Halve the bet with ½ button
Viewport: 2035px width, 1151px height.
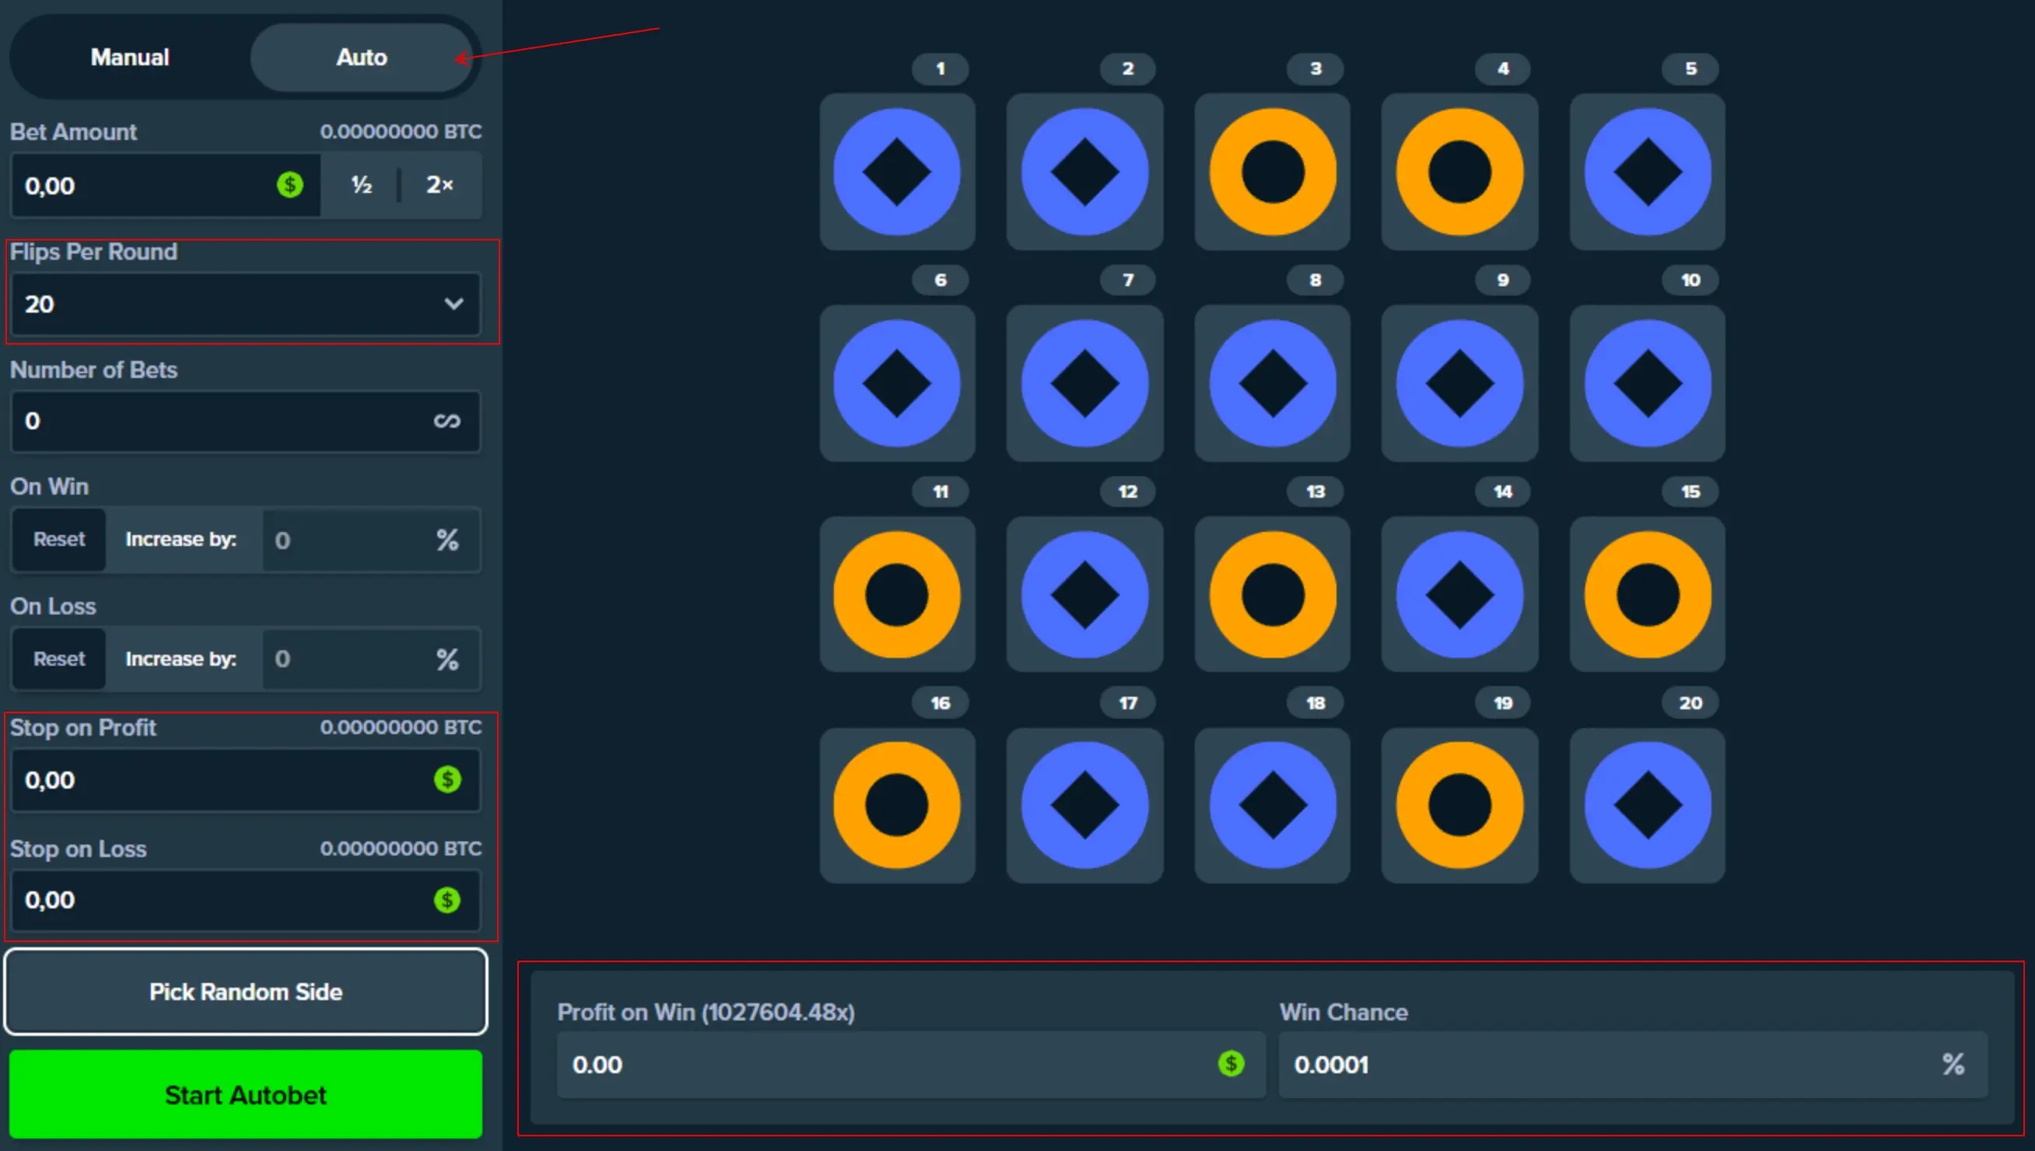click(361, 185)
